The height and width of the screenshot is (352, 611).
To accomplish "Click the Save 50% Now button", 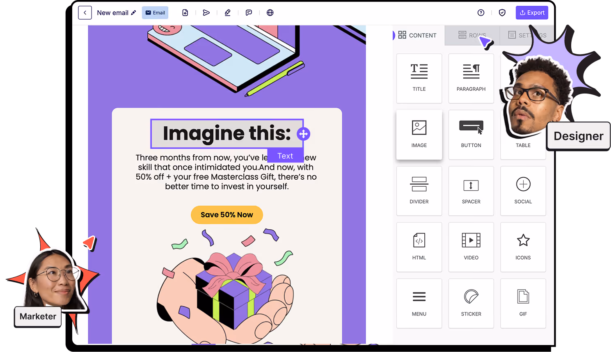I will tap(227, 215).
